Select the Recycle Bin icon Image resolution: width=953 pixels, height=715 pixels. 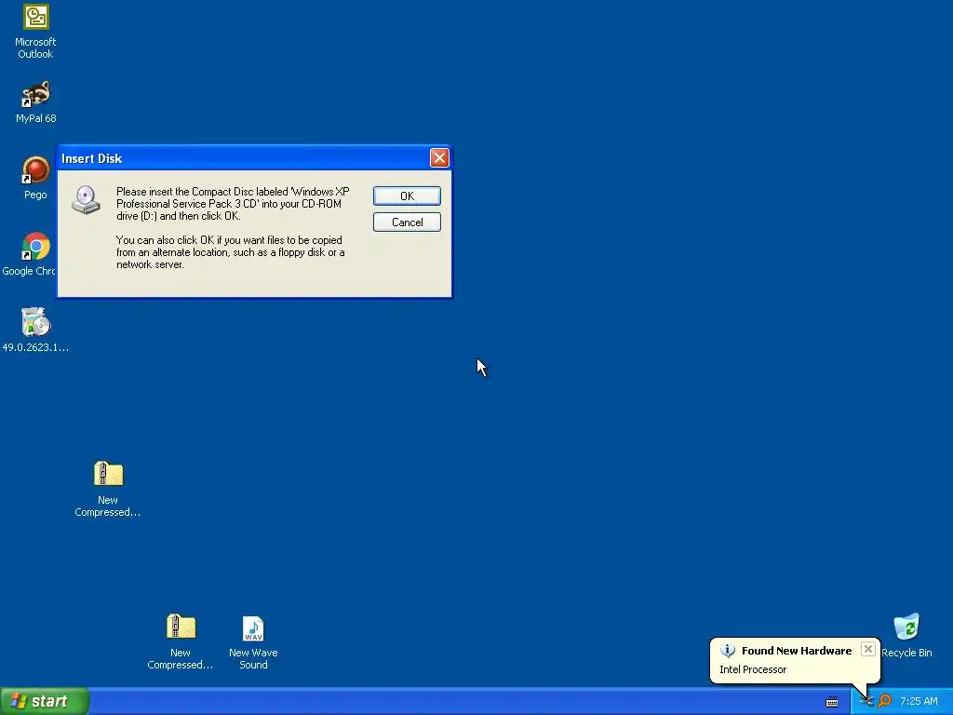click(x=906, y=635)
